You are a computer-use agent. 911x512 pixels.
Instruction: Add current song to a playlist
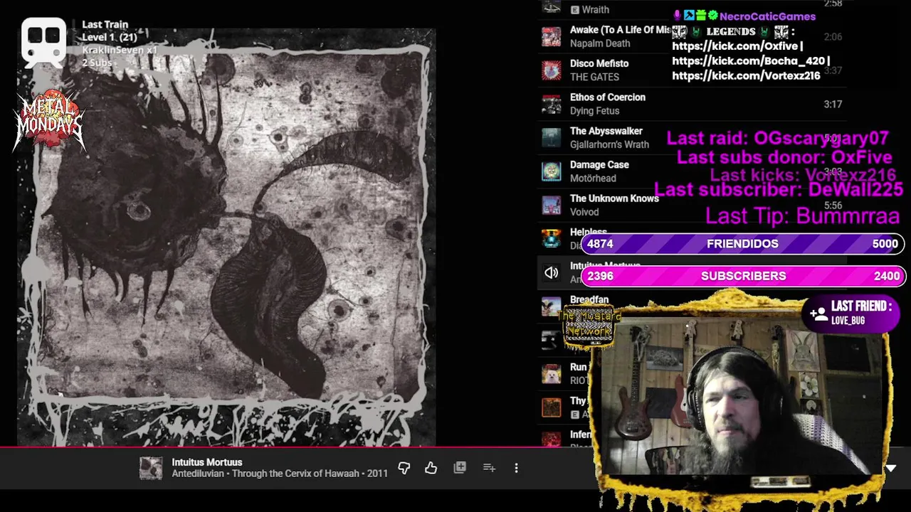point(489,467)
